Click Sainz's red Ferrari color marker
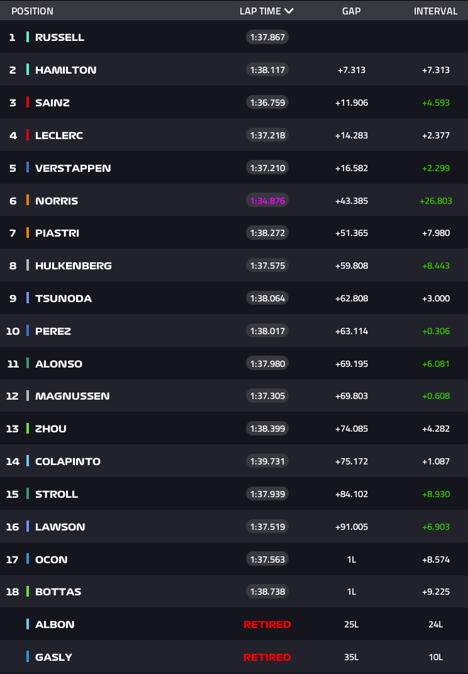The width and height of the screenshot is (468, 674). [28, 103]
